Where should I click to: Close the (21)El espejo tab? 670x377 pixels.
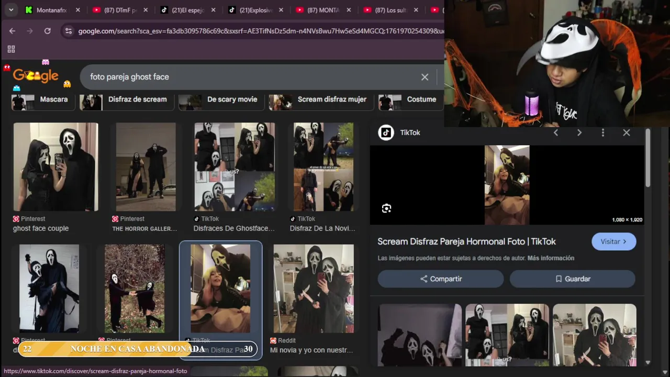point(213,10)
